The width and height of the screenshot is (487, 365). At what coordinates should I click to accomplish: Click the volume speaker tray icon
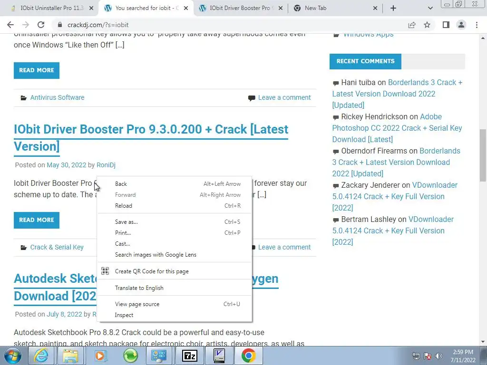[x=438, y=356]
